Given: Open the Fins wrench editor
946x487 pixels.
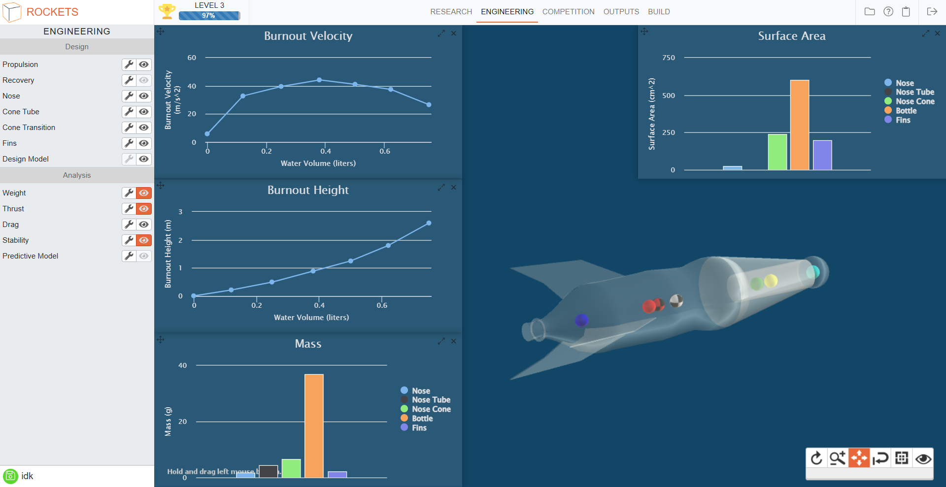Looking at the screenshot, I should point(129,143).
